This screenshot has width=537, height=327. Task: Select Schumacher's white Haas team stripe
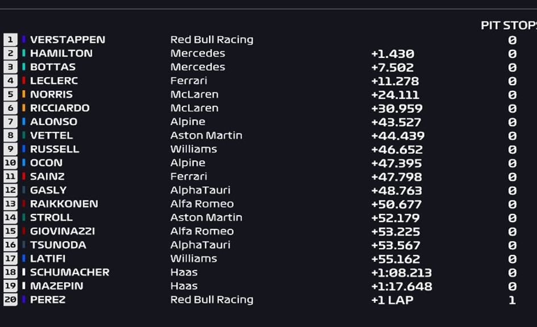24,272
